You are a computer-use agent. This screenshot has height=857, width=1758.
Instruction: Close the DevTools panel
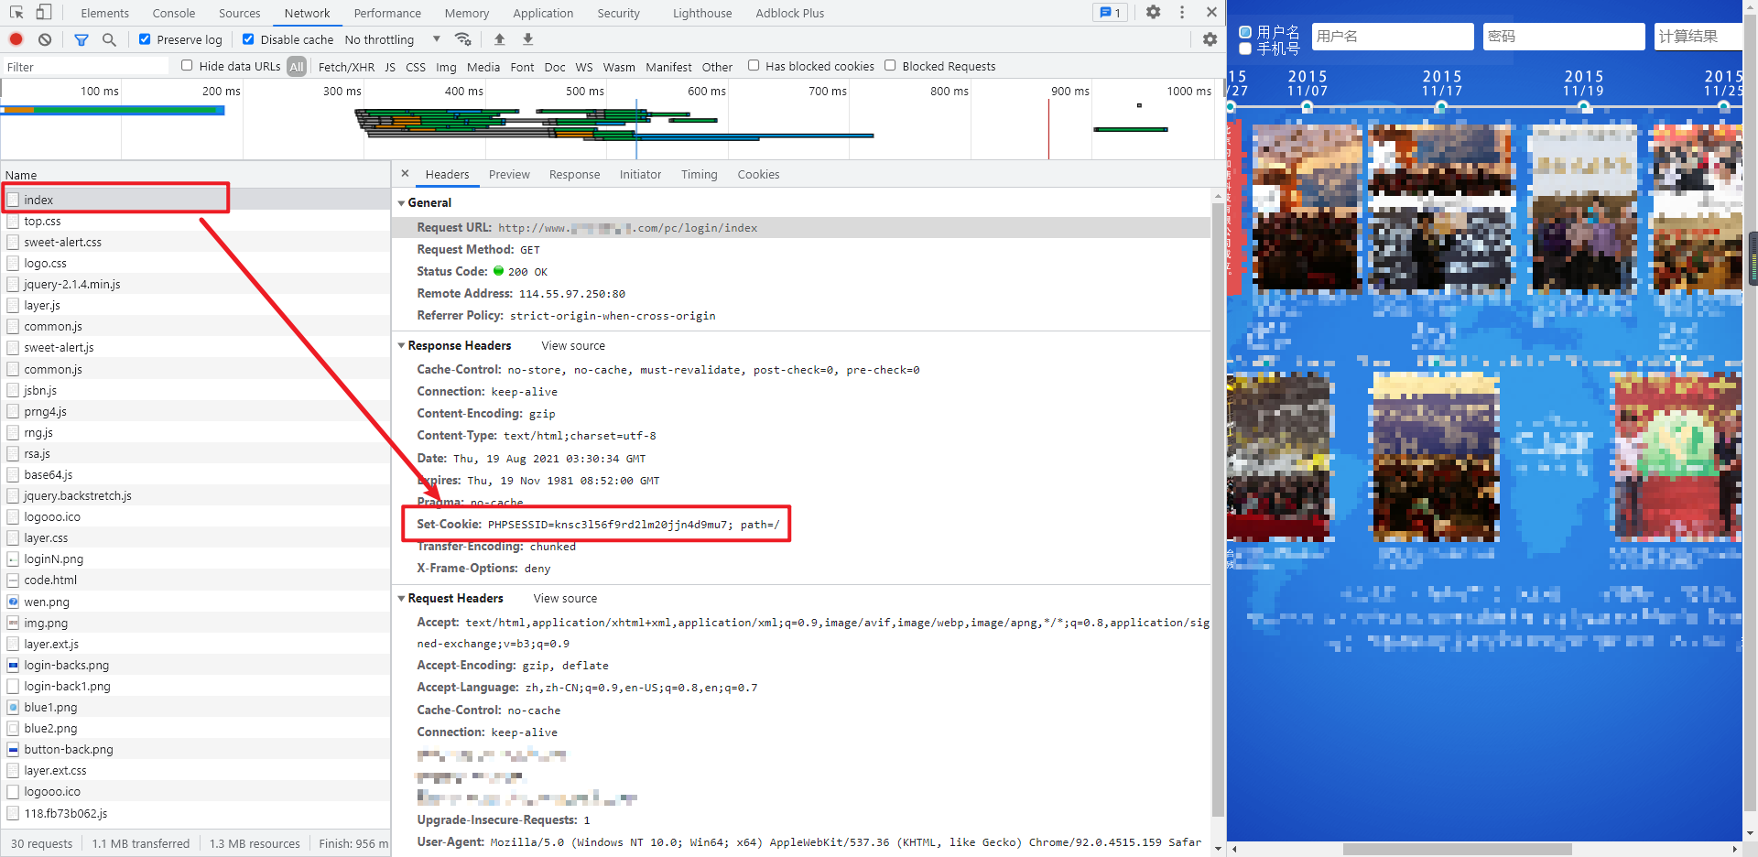(1211, 12)
